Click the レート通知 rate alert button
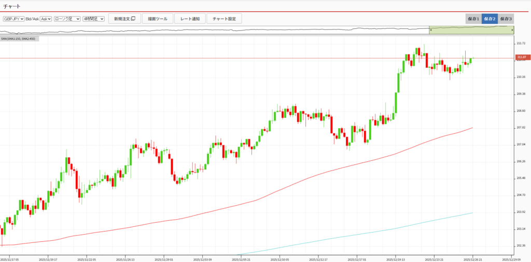The image size is (531, 262). (189, 19)
